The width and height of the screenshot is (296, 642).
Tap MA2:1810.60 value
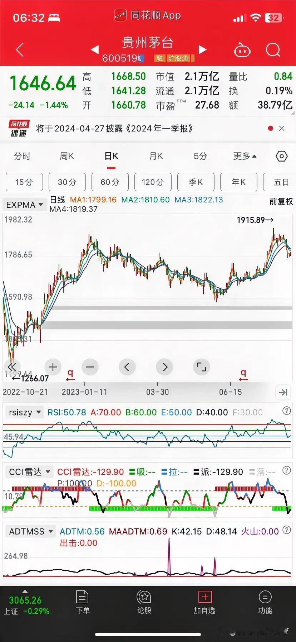click(x=145, y=200)
